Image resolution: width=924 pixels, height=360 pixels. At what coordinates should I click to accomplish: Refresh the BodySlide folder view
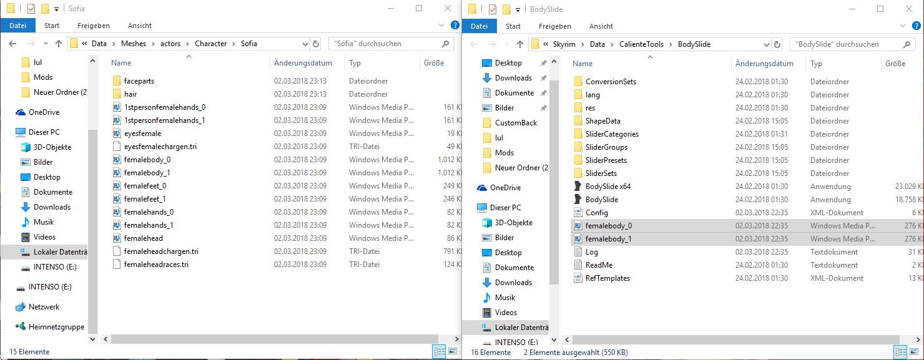pos(777,44)
